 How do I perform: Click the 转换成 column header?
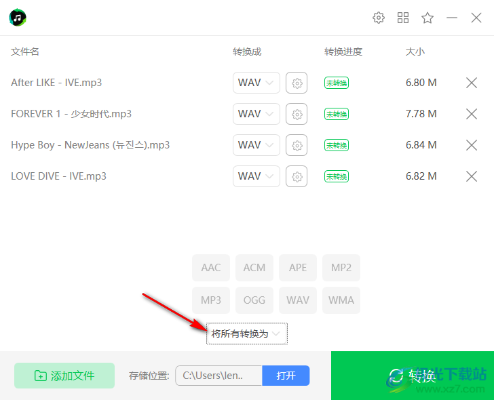(x=247, y=52)
